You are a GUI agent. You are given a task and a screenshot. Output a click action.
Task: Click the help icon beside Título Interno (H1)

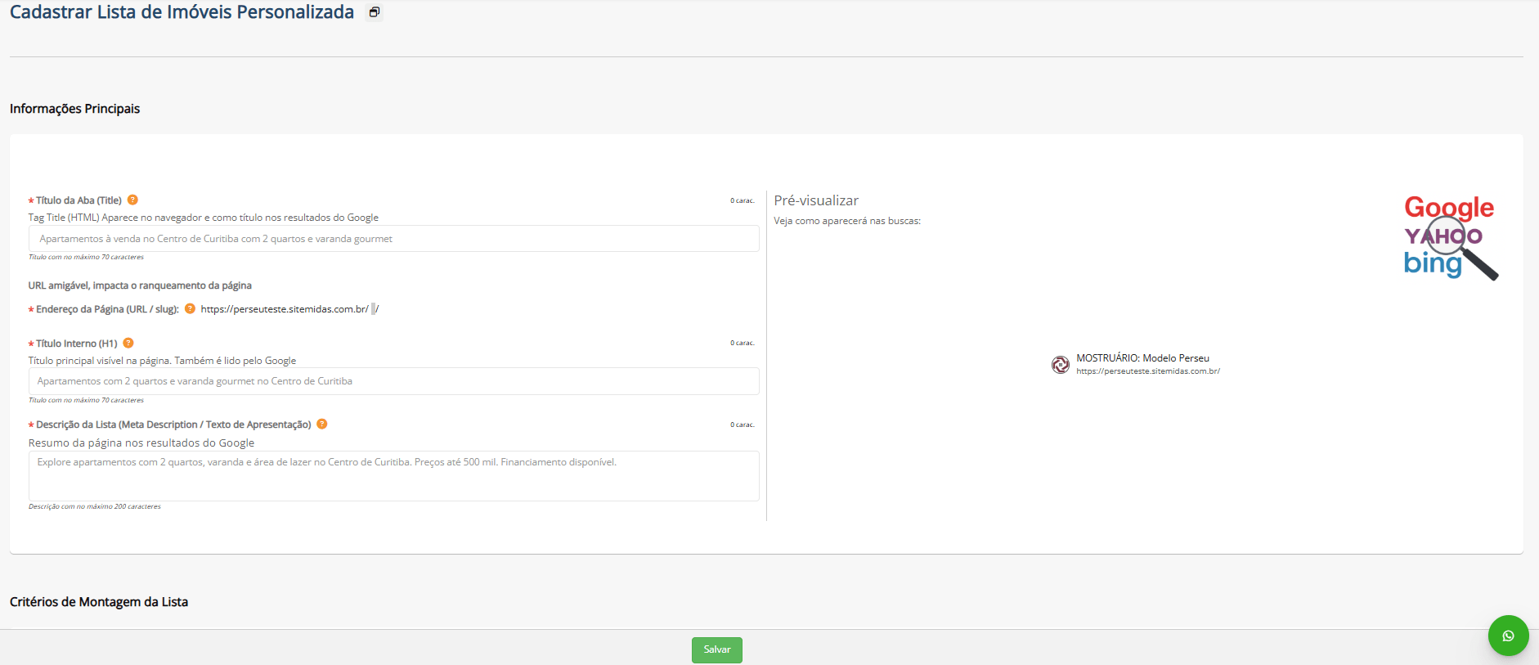click(x=128, y=343)
